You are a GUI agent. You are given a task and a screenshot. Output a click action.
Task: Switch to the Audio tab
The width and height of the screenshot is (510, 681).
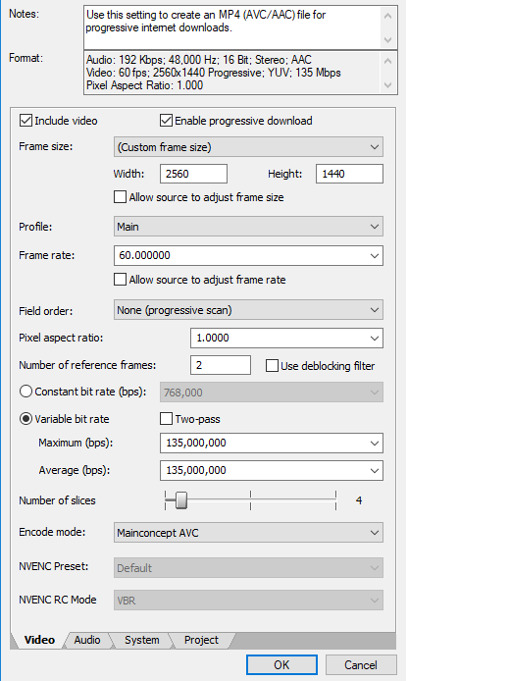(x=87, y=640)
